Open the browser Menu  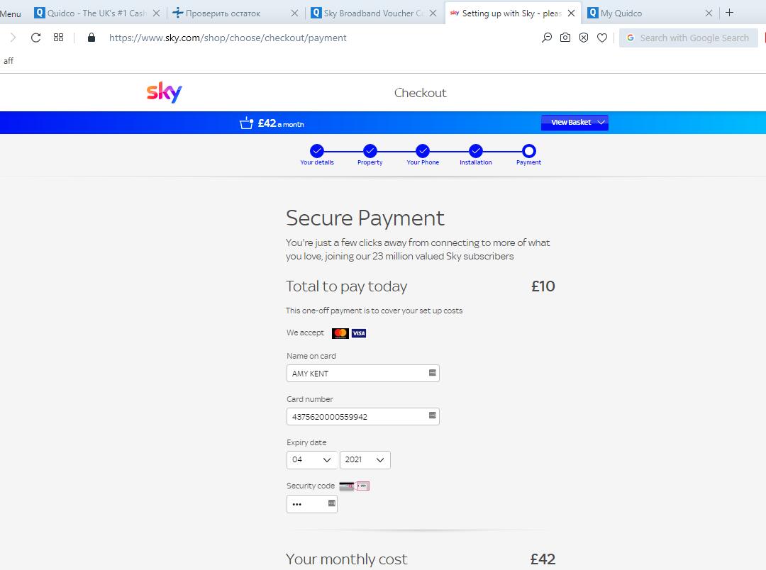click(11, 13)
